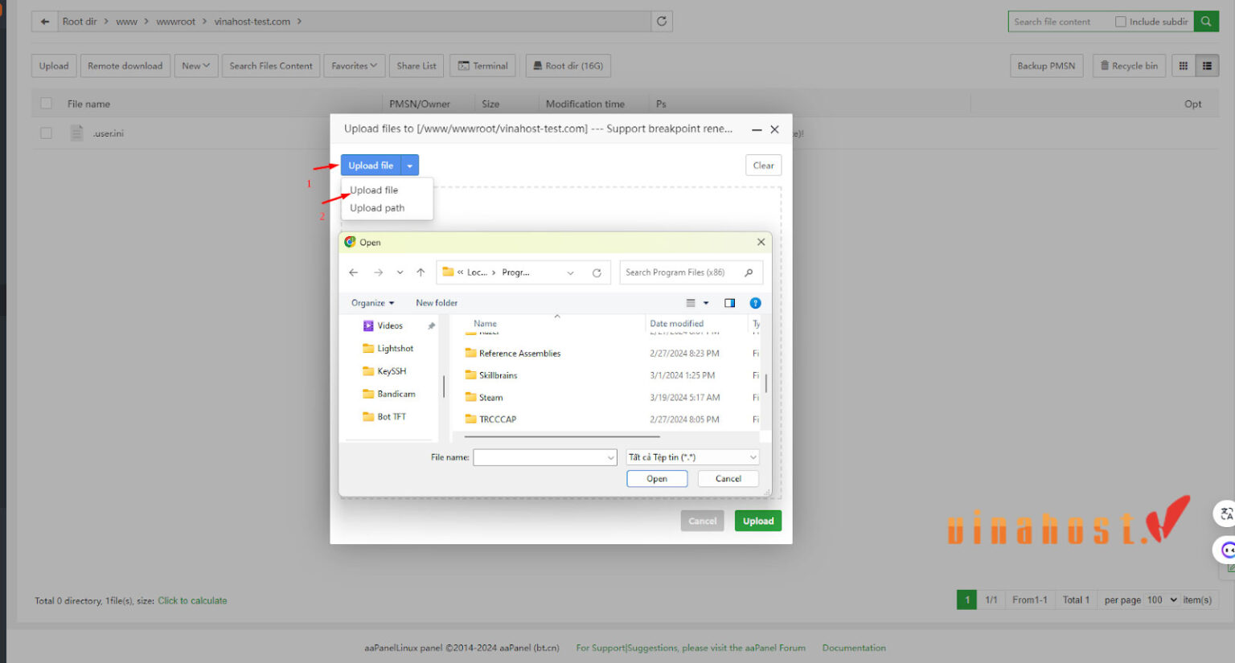Choose Upload file from dropdown menu
This screenshot has height=663, width=1235.
click(x=374, y=190)
